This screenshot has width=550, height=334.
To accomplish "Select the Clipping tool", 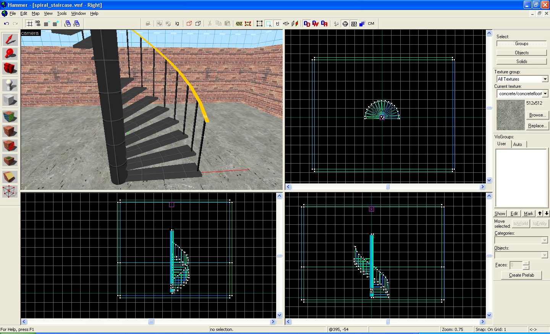I will [10, 177].
